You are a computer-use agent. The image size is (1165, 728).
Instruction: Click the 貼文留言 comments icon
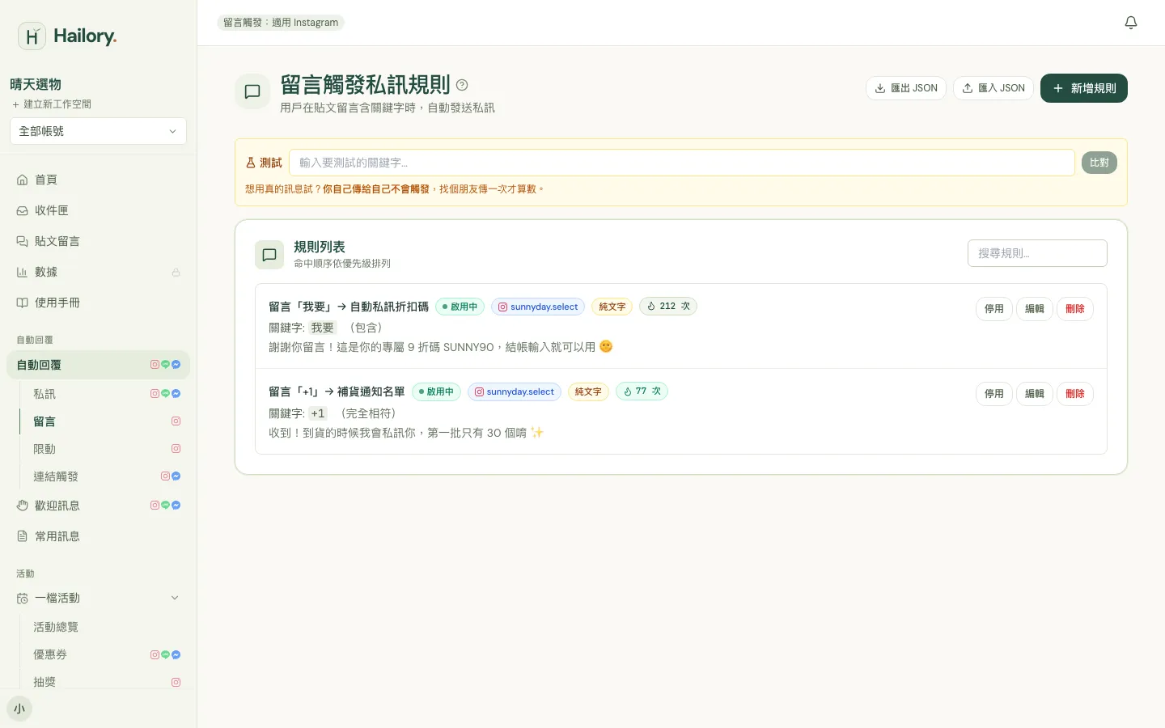click(x=23, y=241)
